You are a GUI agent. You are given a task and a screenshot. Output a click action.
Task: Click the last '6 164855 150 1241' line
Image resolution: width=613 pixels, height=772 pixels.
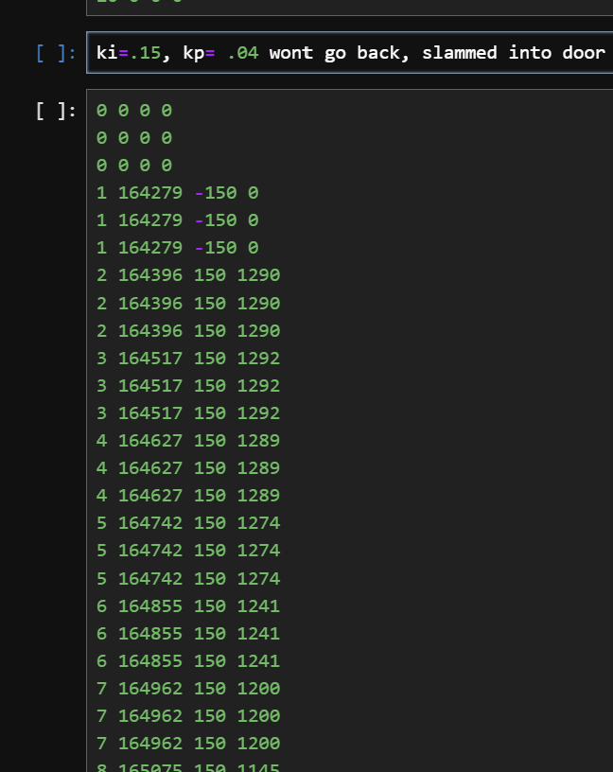pyautogui.click(x=188, y=660)
